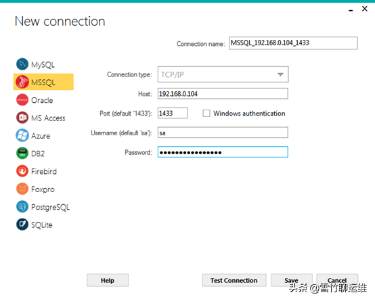
Task: Choose the Azure database icon
Action: tap(22, 135)
